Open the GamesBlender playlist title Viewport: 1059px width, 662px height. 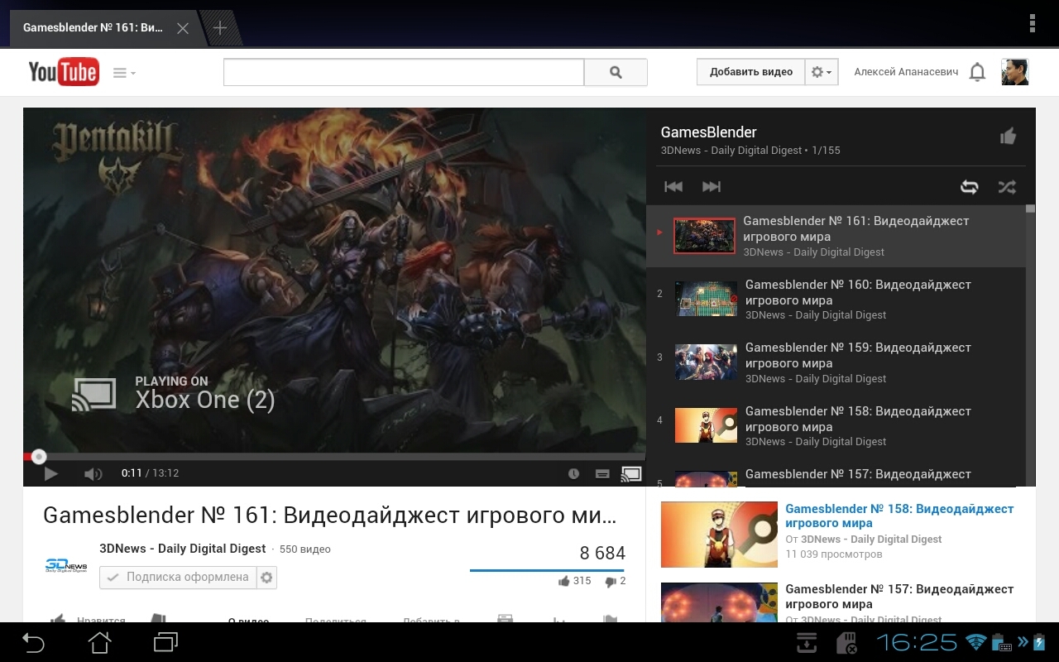click(x=708, y=132)
